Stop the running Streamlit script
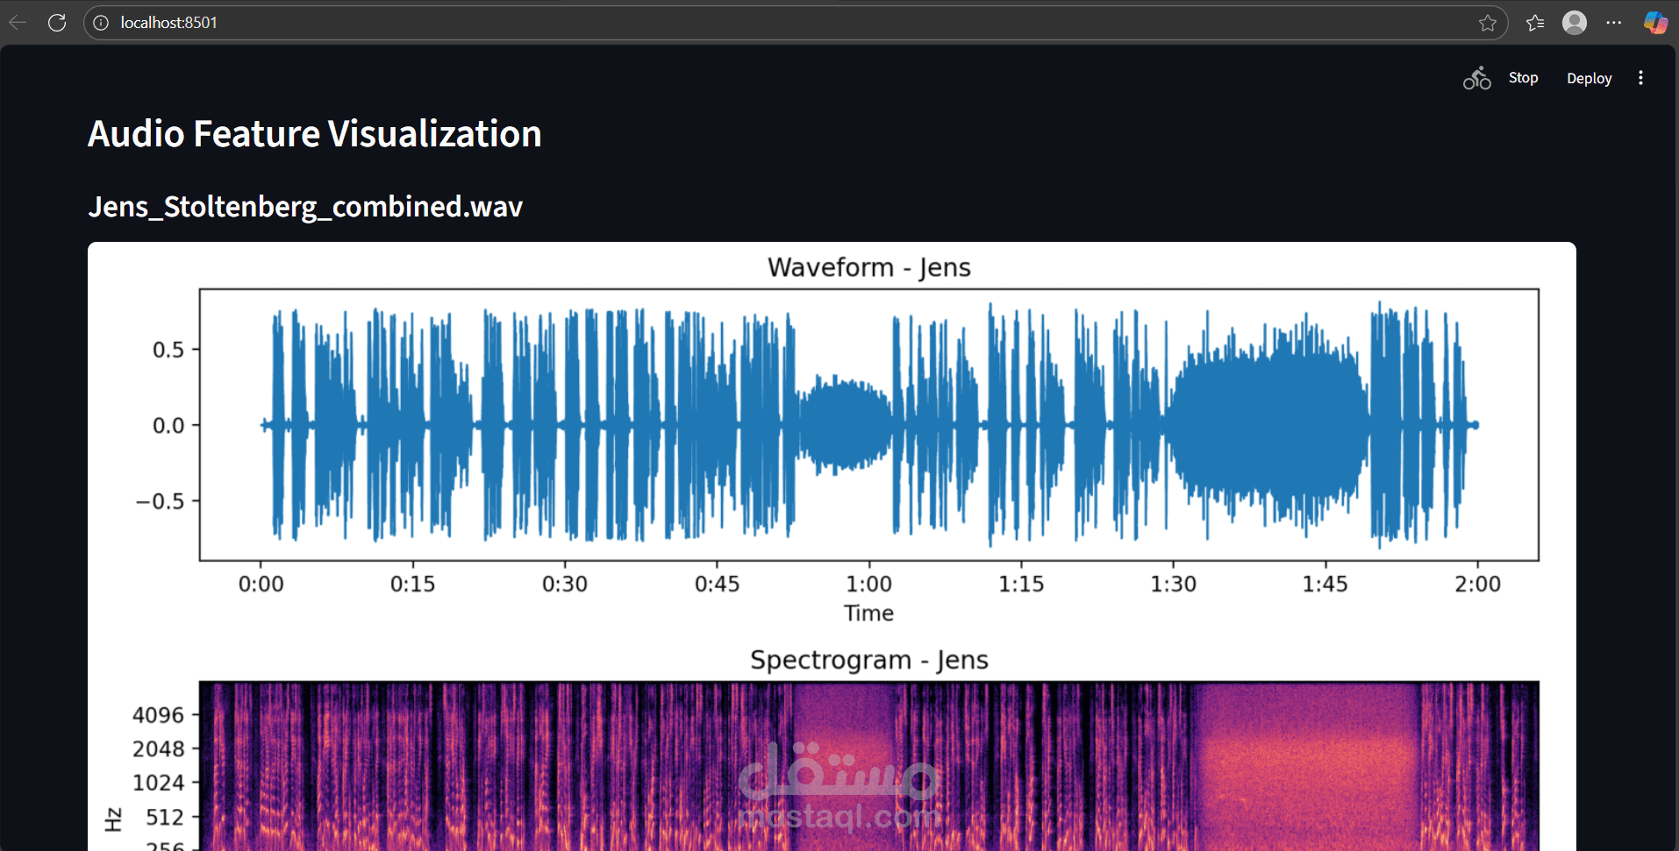Screen dimensions: 1679x851 [x=1523, y=78]
